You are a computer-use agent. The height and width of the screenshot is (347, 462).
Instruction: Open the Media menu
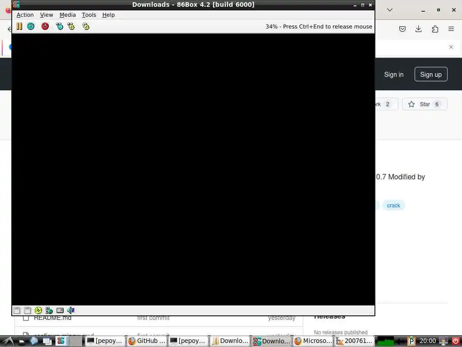point(68,15)
